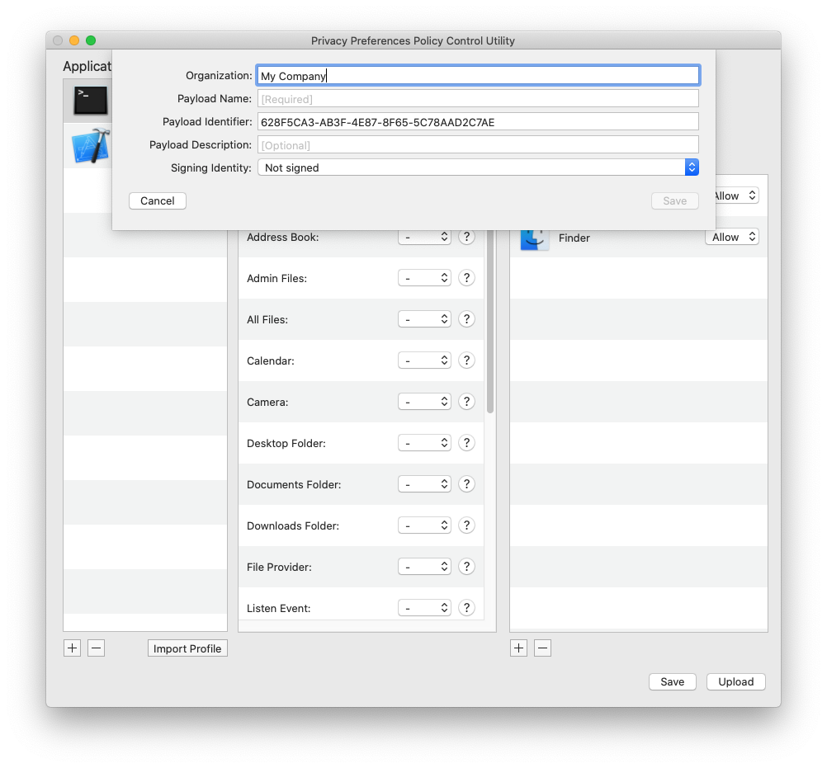Open the Desktop Folder permission dropdown
The width and height of the screenshot is (827, 768).
(424, 443)
